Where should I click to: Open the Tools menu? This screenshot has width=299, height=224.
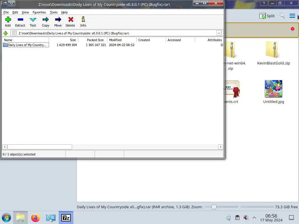(x=54, y=12)
